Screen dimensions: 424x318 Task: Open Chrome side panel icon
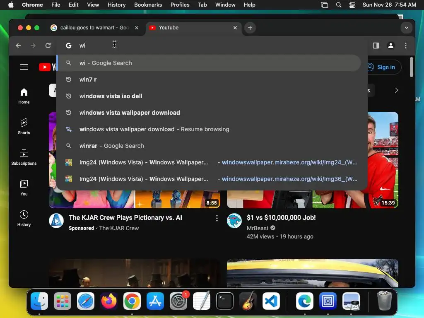coord(376,46)
